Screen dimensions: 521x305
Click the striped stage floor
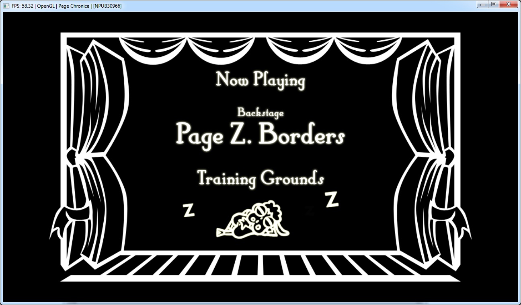coord(260,266)
